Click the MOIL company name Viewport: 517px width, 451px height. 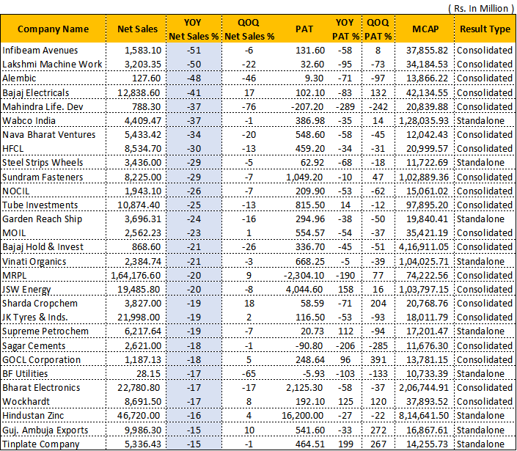14,232
